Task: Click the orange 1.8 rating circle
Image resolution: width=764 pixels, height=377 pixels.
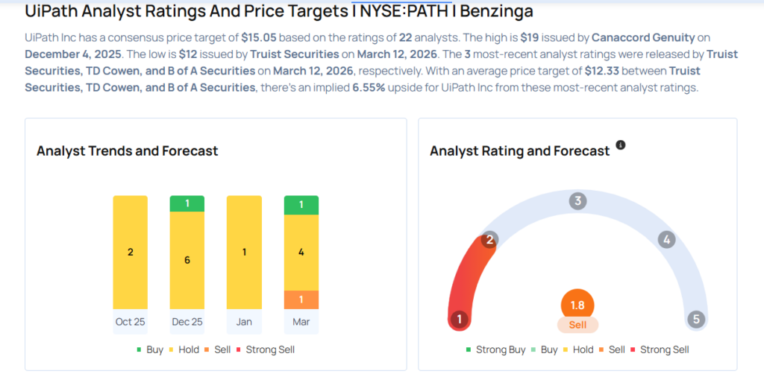Action: coord(577,305)
